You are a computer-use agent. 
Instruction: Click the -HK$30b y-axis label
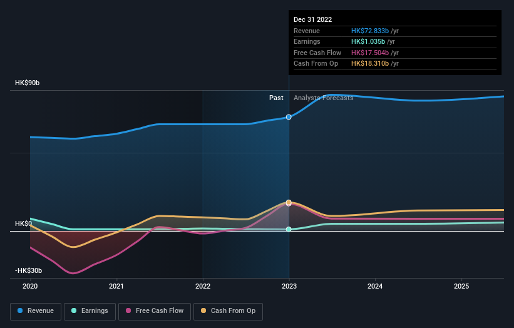click(x=29, y=270)
